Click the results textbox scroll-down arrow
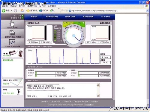150x112 pixels. [x=98, y=96]
